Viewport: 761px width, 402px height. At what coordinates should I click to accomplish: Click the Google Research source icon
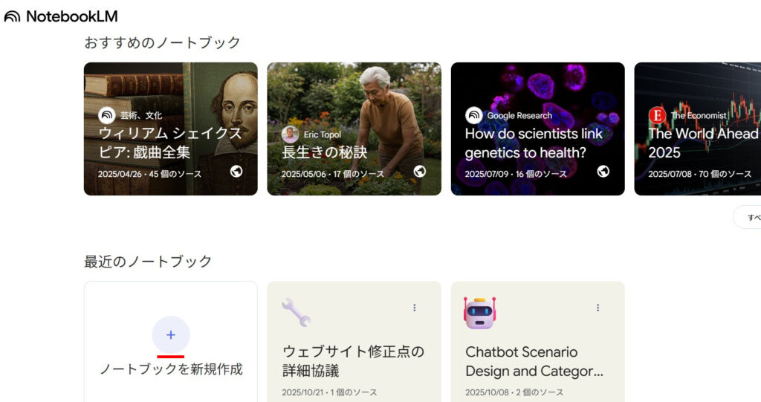474,115
